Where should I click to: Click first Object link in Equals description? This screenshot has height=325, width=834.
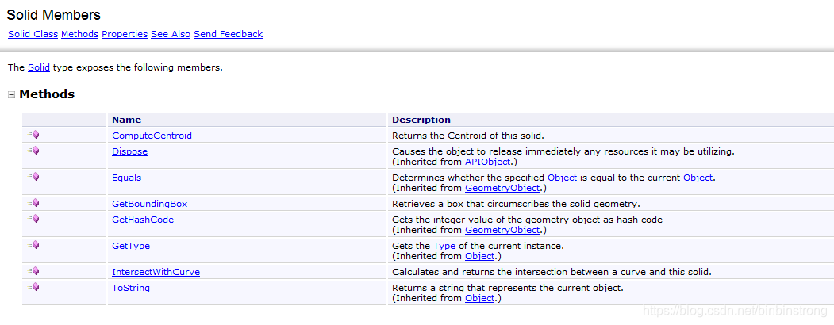(x=562, y=178)
